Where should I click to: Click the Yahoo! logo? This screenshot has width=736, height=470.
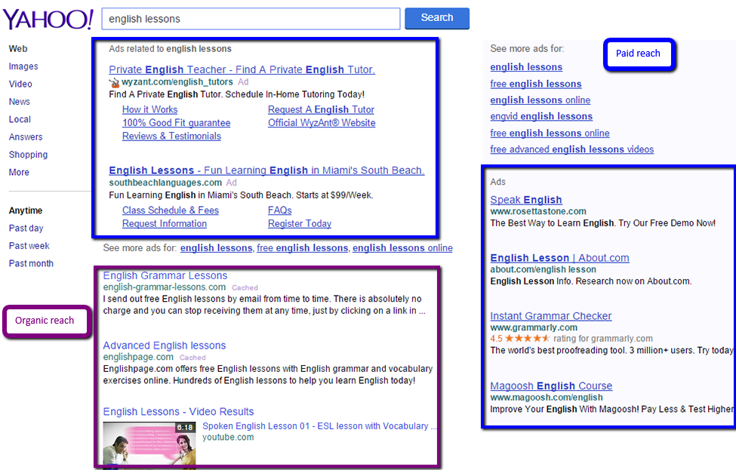[48, 19]
